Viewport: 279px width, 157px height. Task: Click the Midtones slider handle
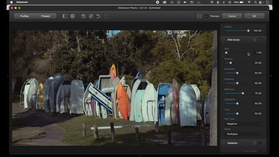243,93
